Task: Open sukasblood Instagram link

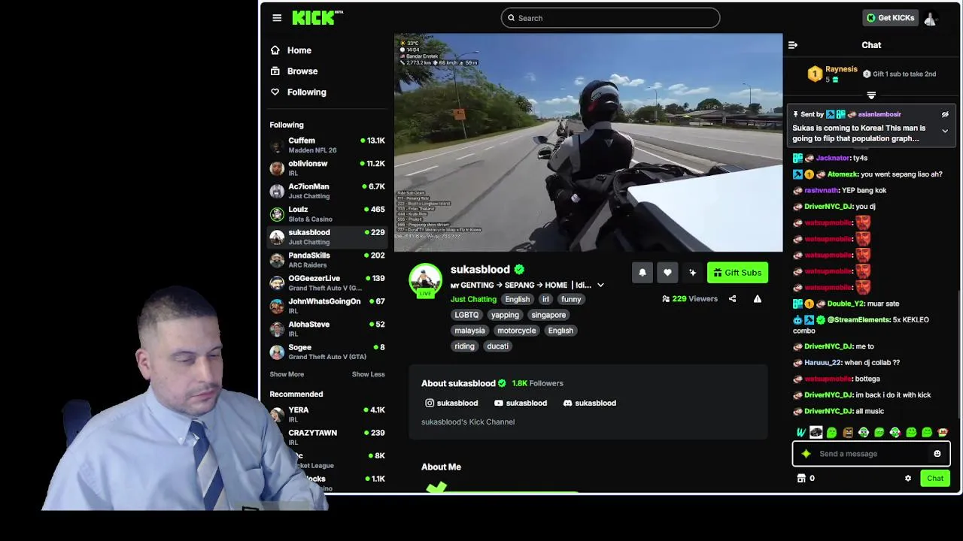Action: 452,403
